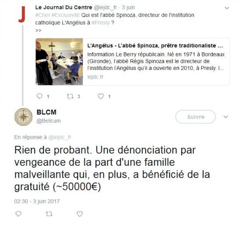Follow BLCM with the Suivre button
The image size is (242, 227).
point(196,117)
